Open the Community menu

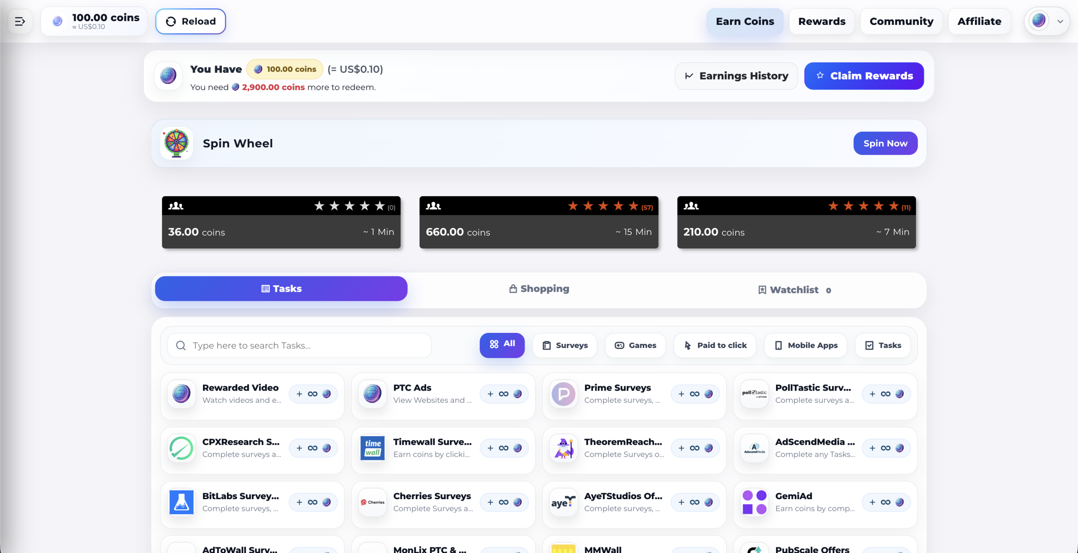[901, 21]
